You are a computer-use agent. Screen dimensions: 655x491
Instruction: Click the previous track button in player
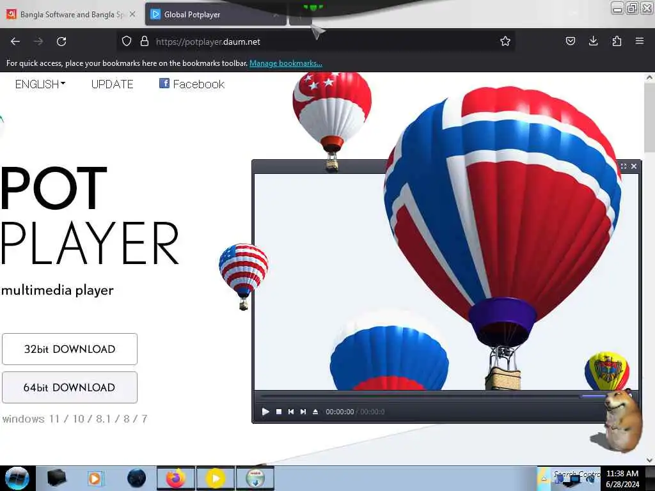pyautogui.click(x=291, y=412)
